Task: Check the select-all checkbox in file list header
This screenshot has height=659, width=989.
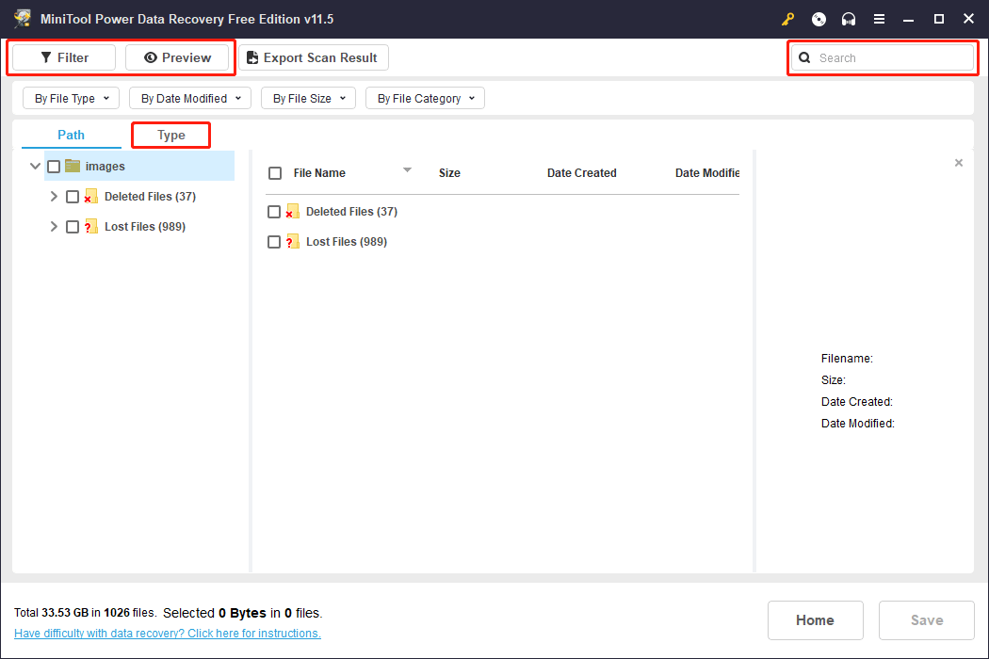Action: [x=274, y=172]
